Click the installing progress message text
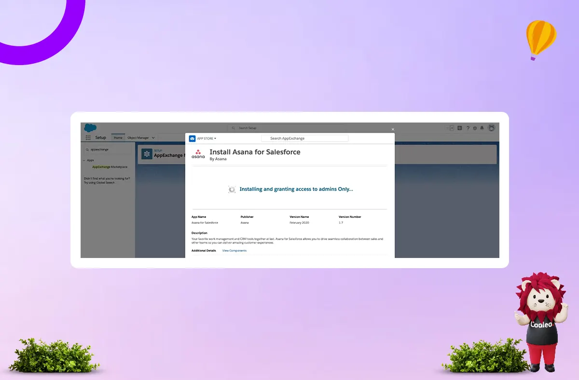This screenshot has width=579, height=380. (296, 190)
